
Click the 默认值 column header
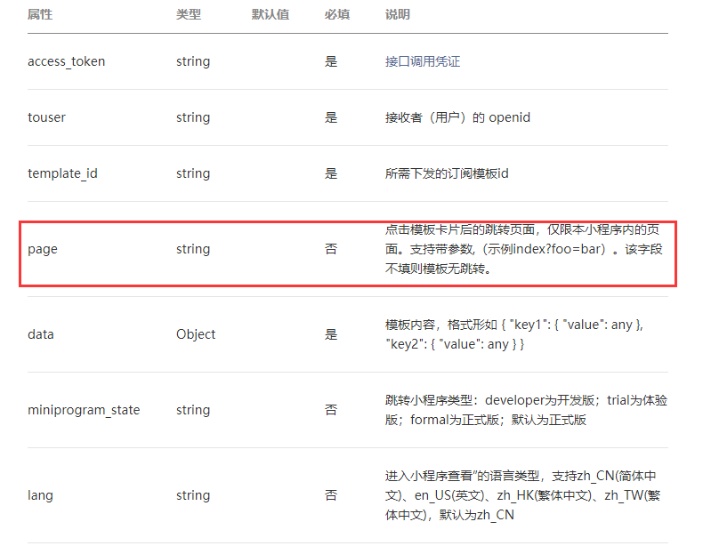pos(271,14)
